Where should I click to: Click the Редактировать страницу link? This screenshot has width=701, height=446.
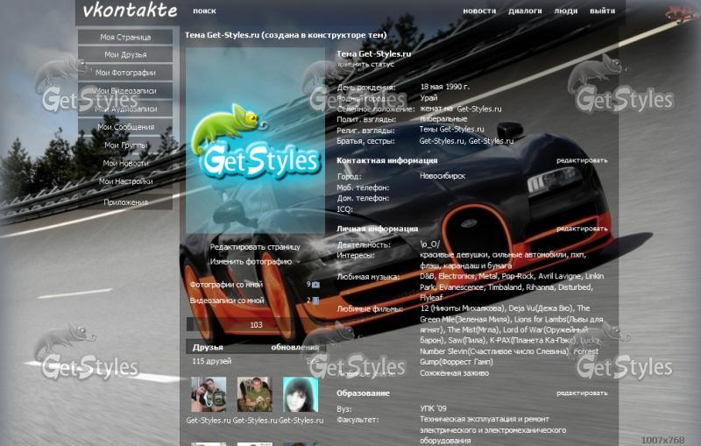click(x=255, y=247)
